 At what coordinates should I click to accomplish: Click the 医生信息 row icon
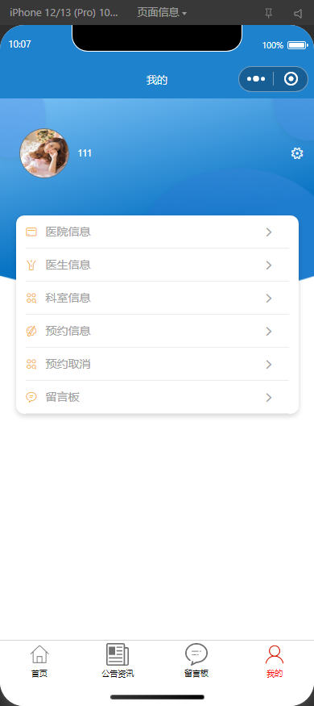point(31,265)
